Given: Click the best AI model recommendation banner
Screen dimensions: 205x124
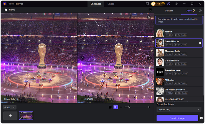Looking at the screenshot, I should (x=179, y=20).
